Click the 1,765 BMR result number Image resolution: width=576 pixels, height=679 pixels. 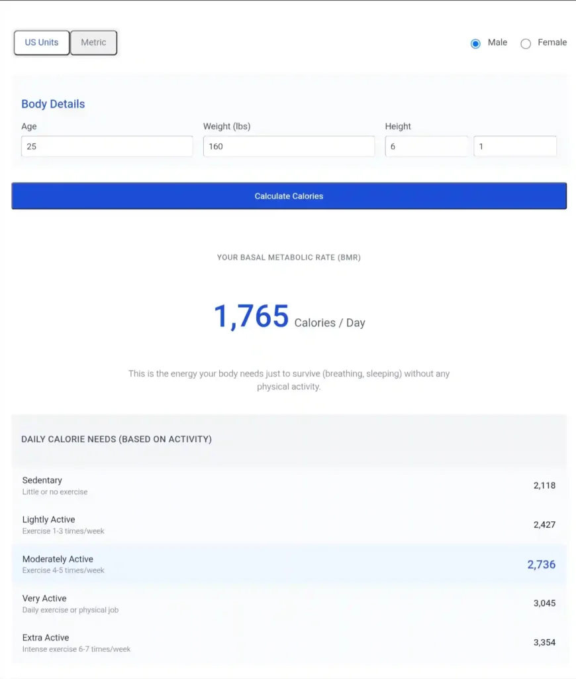click(x=250, y=316)
